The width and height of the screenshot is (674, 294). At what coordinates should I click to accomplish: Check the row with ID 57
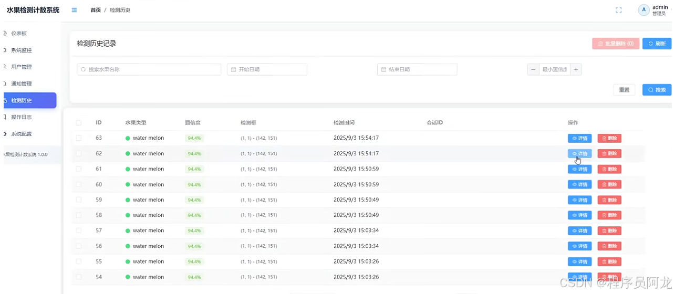coord(79,230)
